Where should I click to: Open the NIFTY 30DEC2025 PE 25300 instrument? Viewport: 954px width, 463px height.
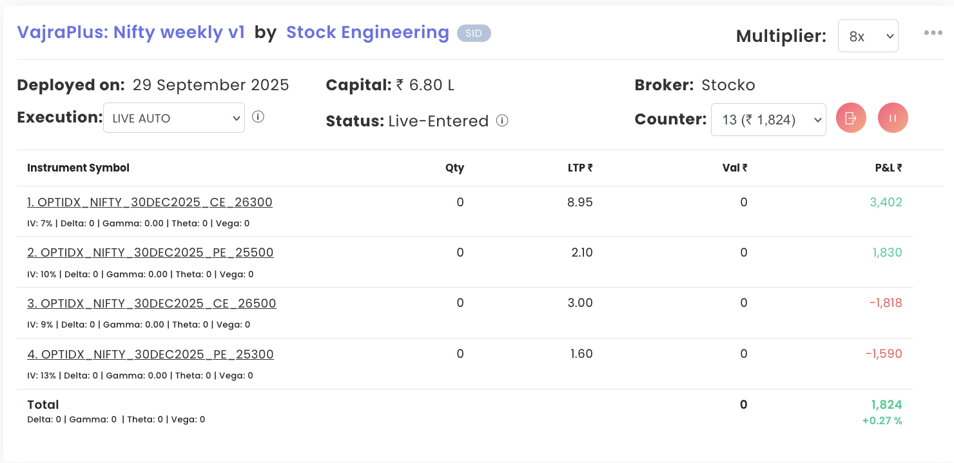point(150,355)
